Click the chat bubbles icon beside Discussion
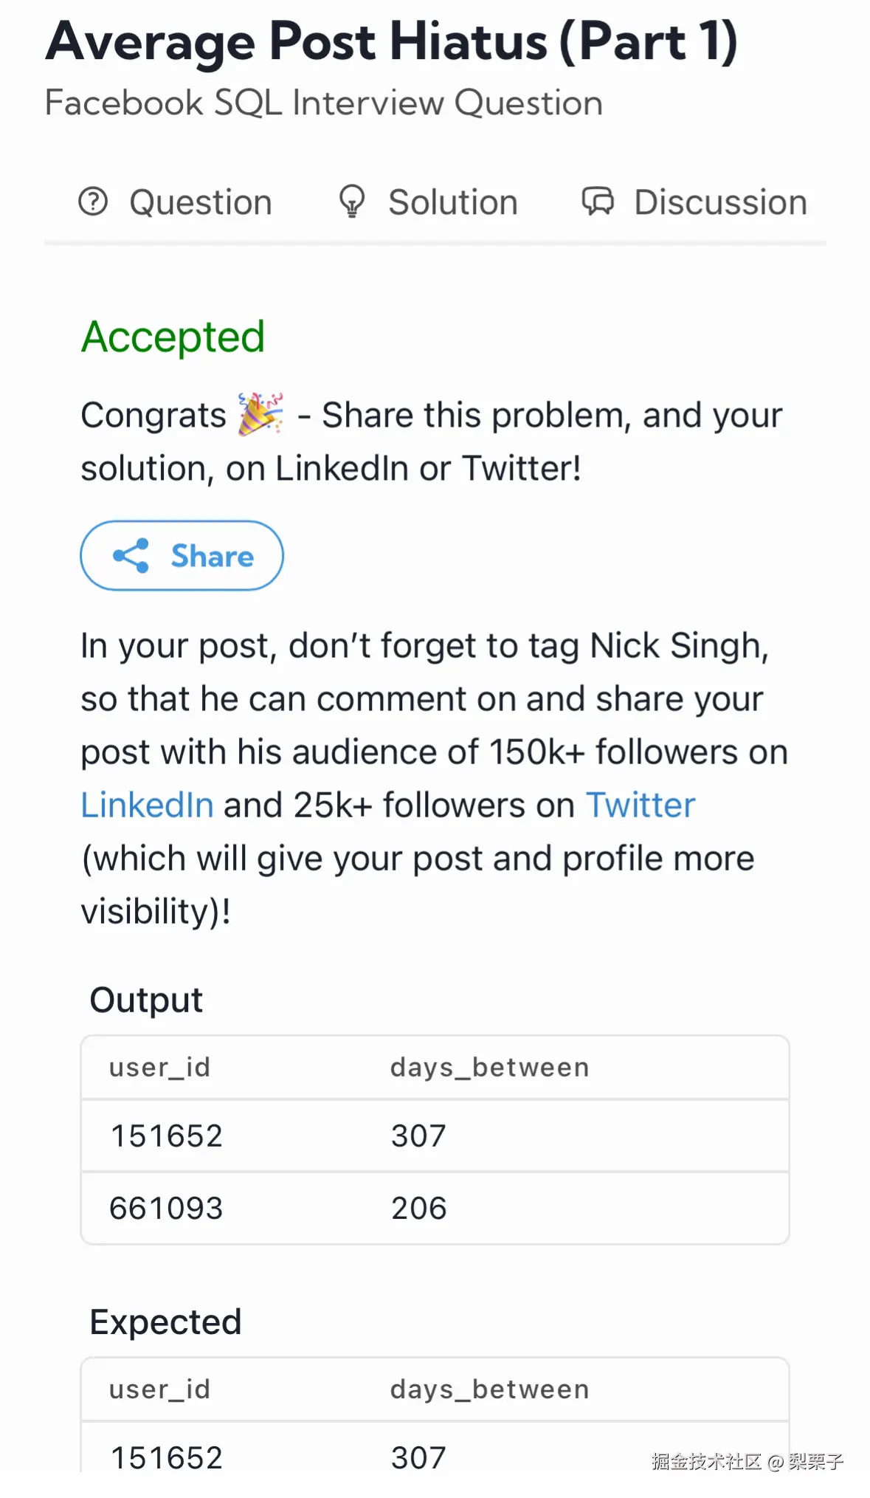The width and height of the screenshot is (870, 1498). [x=598, y=202]
